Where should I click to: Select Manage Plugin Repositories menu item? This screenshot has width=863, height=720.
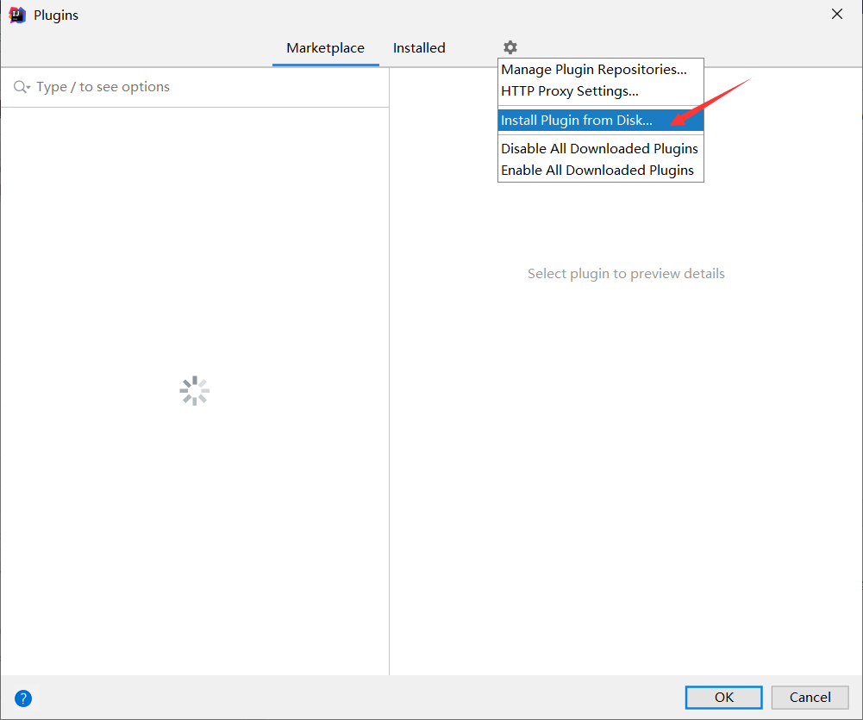600,69
